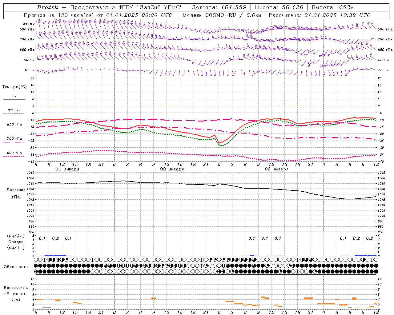
Task: Click the 700 гПа temperature legend entry
Action: 14,139
